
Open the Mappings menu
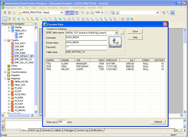point(64,8)
